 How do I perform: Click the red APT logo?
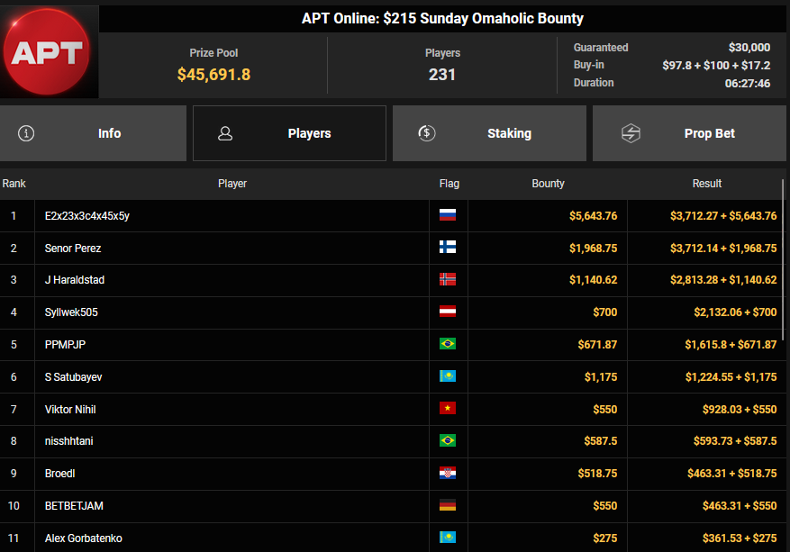click(49, 50)
